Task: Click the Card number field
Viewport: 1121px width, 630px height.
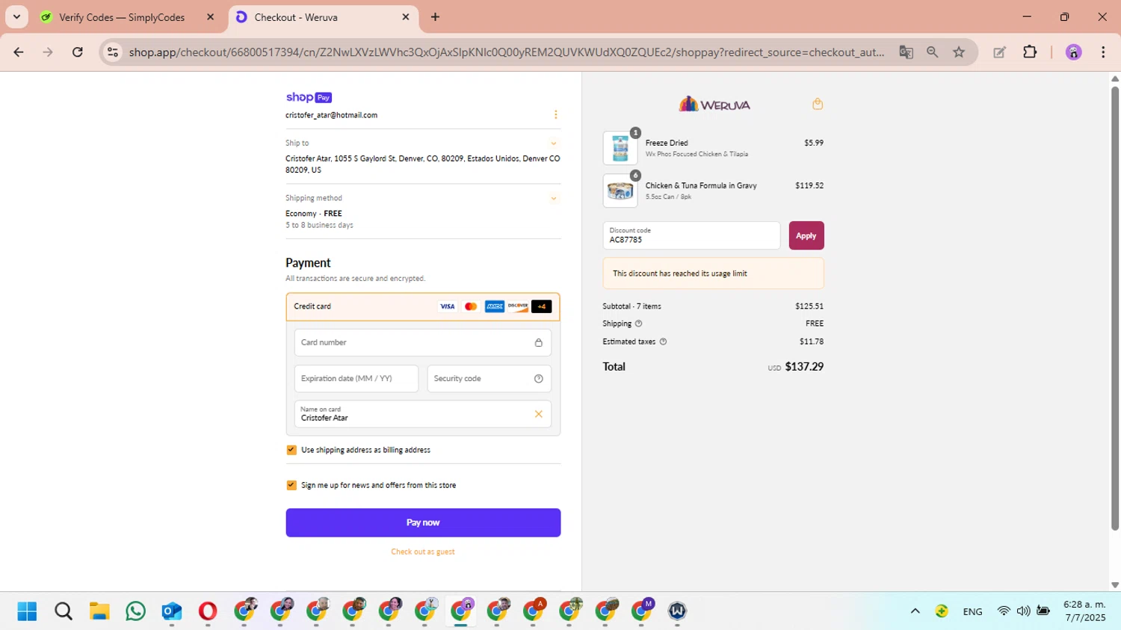Action: click(423, 342)
